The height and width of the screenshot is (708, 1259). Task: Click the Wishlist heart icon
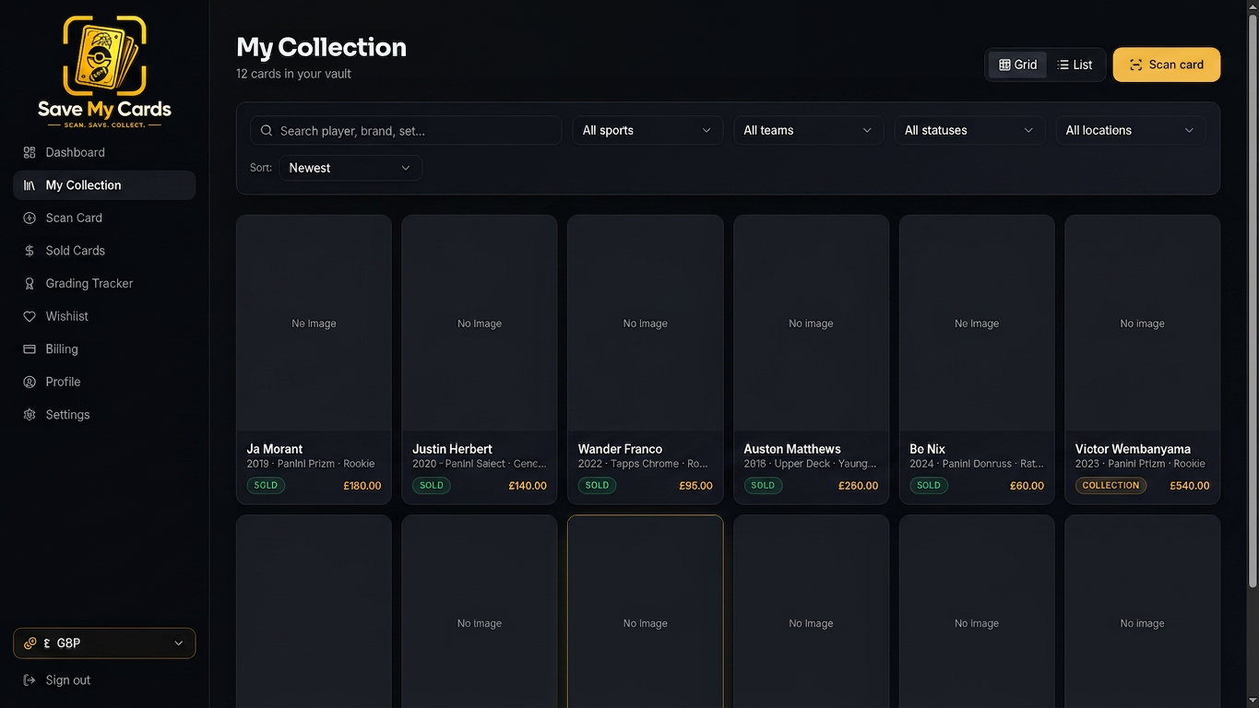30,316
